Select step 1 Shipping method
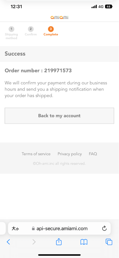Screen dimensions: 119x258 point(11,33)
